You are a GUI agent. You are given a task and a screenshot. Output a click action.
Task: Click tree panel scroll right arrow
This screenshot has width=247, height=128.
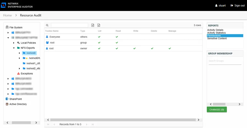pyautogui.click(x=36, y=123)
